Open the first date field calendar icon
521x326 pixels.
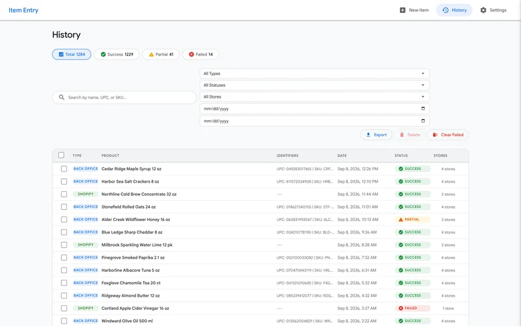423,108
